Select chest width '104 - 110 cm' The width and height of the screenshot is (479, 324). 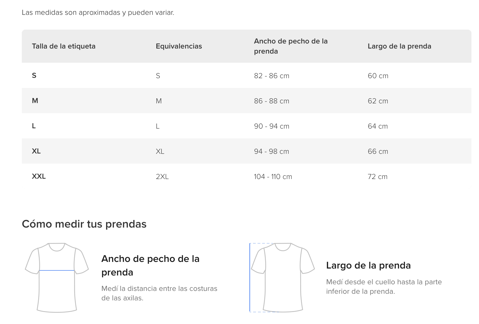click(x=273, y=177)
